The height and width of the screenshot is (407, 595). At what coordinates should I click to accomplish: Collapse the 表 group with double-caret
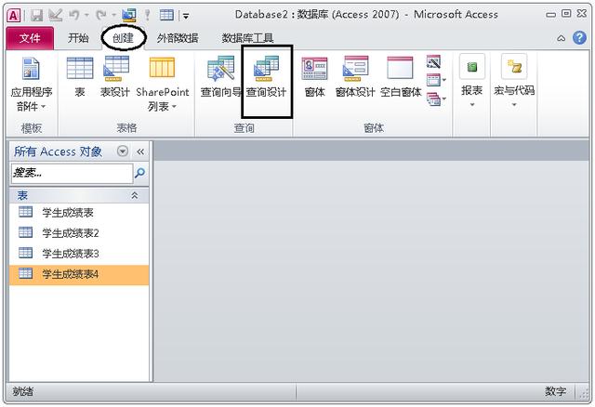pyautogui.click(x=134, y=196)
